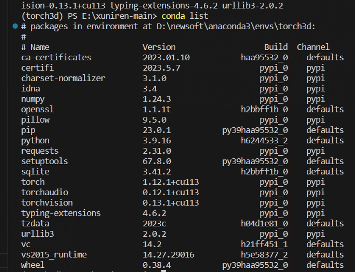Viewport: 355px width, 272px height.
Task: Click torch version '1.12.1+cu113'
Action: pos(171,182)
